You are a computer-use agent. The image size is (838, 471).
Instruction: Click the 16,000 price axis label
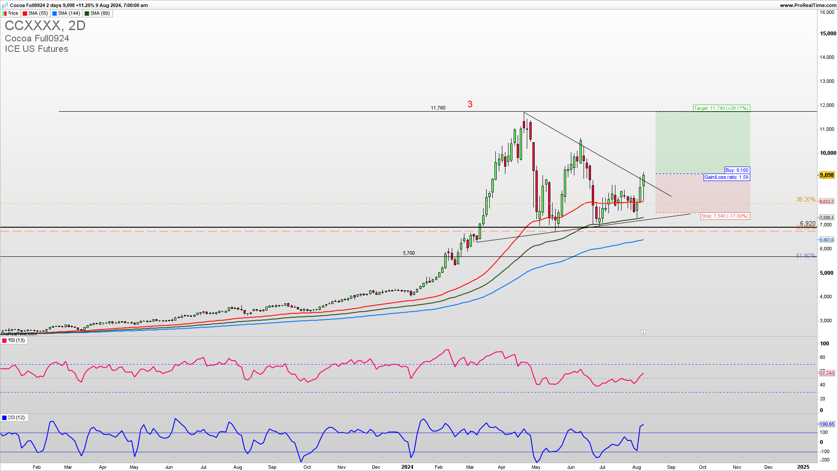click(x=827, y=12)
